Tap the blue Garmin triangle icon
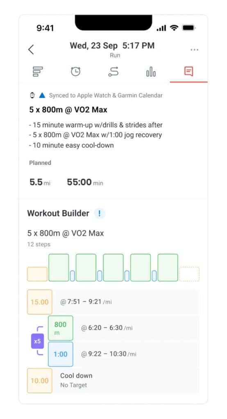 tap(42, 95)
